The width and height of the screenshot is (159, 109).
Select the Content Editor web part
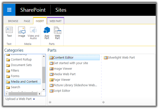(x=63, y=58)
